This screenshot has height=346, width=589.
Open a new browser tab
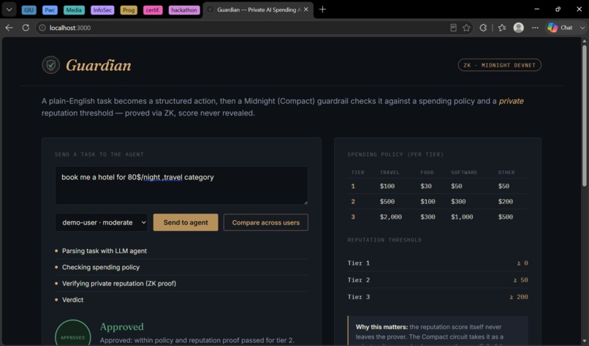click(x=322, y=10)
